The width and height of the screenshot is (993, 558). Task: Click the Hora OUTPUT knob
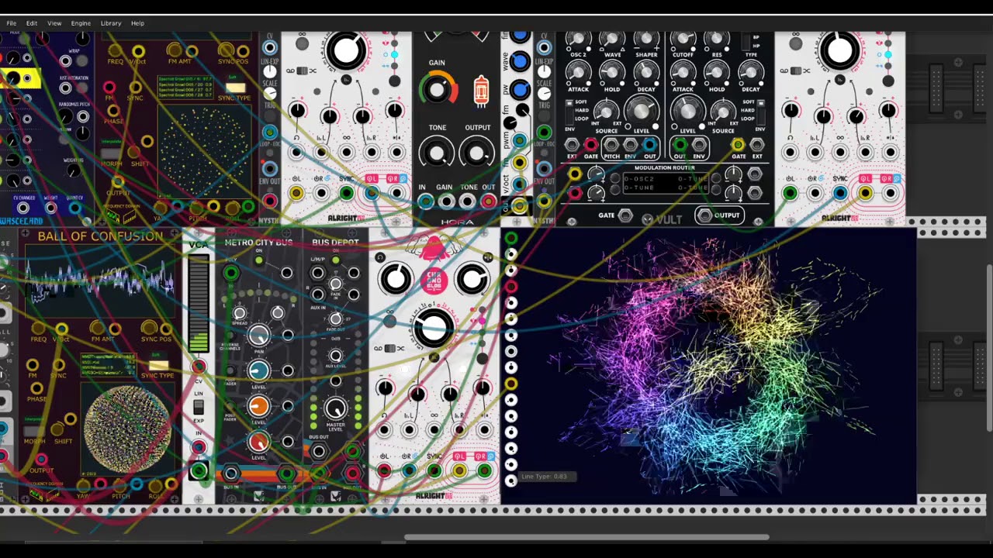pyautogui.click(x=476, y=153)
